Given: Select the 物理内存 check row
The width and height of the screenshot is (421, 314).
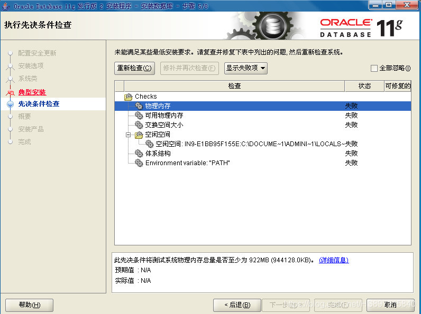Looking at the screenshot, I should click(x=263, y=106).
